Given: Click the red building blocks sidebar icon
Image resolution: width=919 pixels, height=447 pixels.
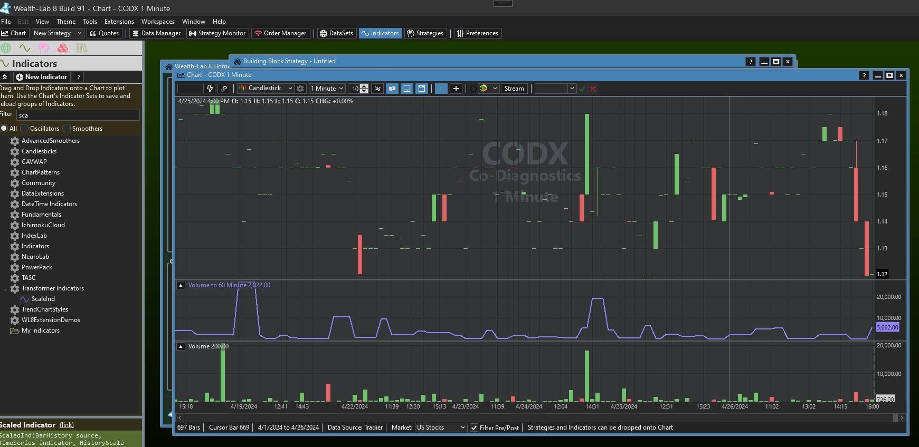Looking at the screenshot, I should point(63,48).
